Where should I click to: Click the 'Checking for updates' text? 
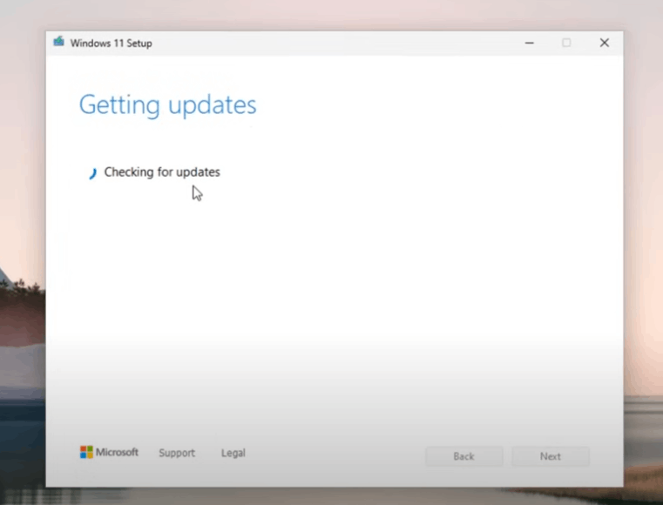162,172
